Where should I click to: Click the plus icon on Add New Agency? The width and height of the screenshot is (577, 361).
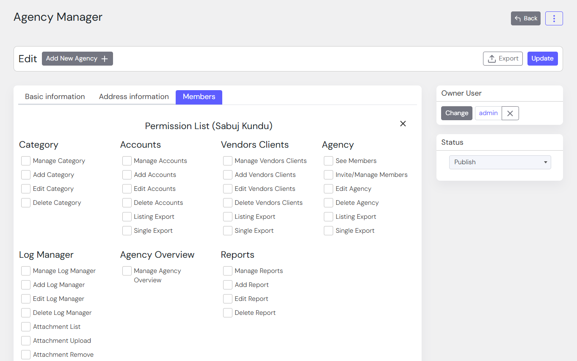pos(105,59)
